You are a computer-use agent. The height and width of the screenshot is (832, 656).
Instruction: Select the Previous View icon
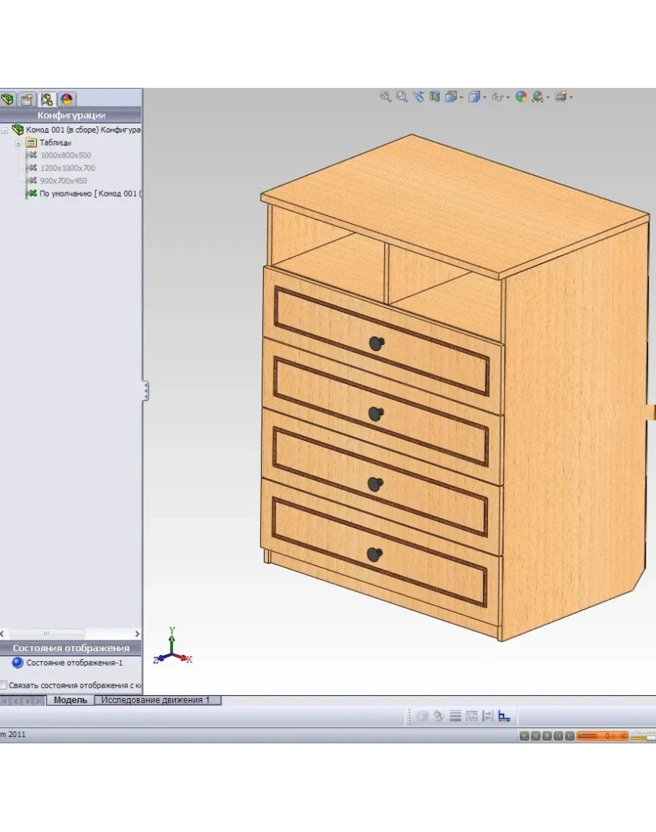pyautogui.click(x=419, y=97)
